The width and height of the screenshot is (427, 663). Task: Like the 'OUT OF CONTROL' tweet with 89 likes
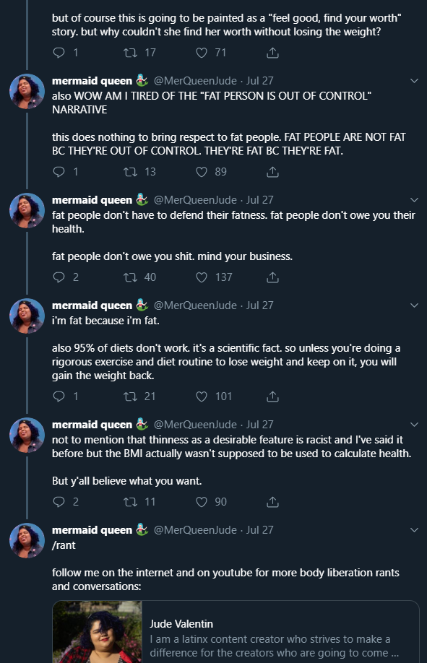(202, 172)
